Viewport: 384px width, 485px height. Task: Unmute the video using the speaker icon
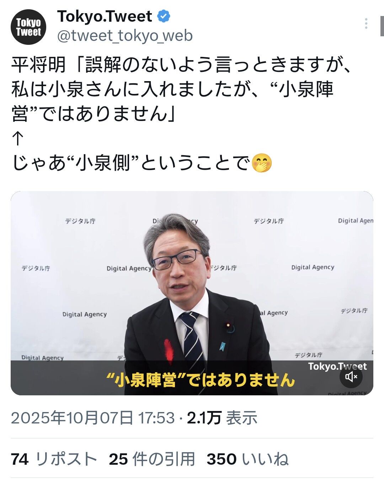click(x=351, y=376)
